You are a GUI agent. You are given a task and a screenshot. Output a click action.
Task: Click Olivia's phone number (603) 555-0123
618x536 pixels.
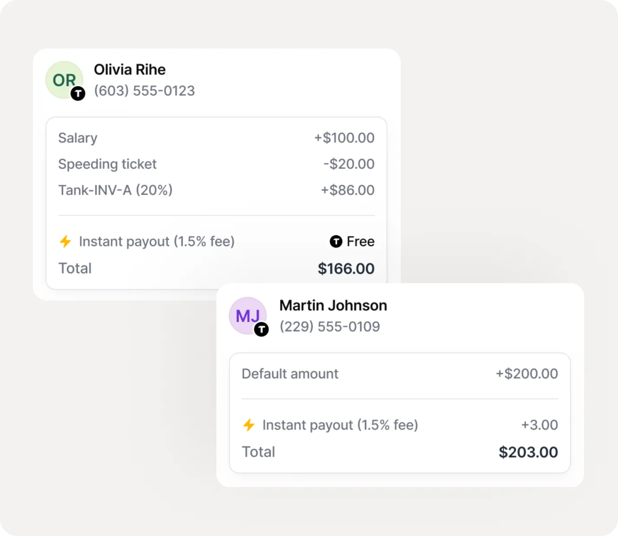click(x=145, y=91)
